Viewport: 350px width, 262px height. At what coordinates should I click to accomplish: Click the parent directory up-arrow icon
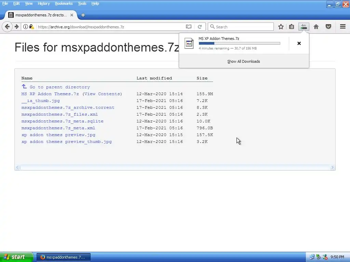coord(24,86)
